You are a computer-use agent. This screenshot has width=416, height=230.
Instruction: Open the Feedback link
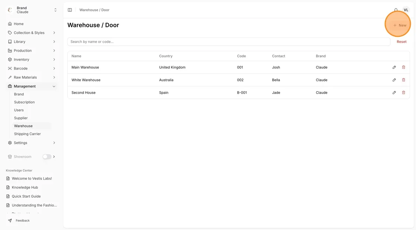(x=23, y=220)
